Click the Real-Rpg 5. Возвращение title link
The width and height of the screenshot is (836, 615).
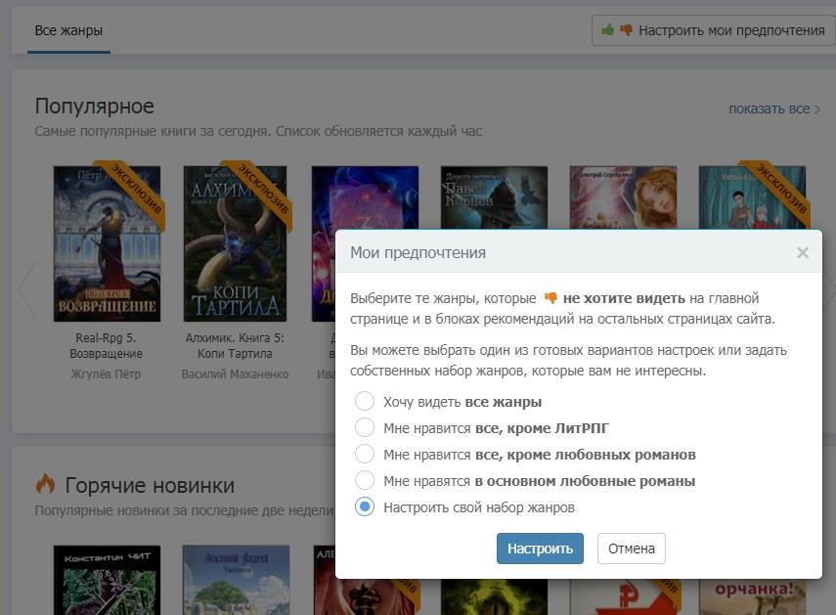pyautogui.click(x=108, y=346)
